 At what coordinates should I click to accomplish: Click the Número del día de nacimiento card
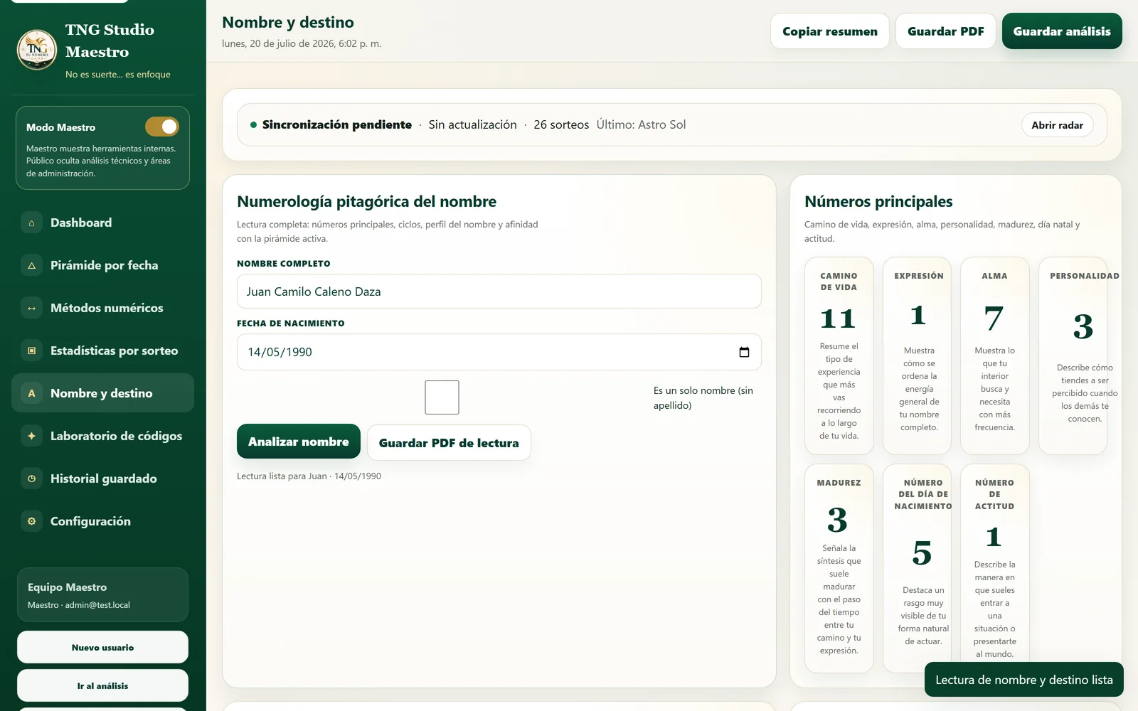pyautogui.click(x=917, y=568)
